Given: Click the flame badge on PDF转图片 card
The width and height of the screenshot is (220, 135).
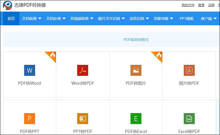Looking at the screenshot, I should click(158, 56).
